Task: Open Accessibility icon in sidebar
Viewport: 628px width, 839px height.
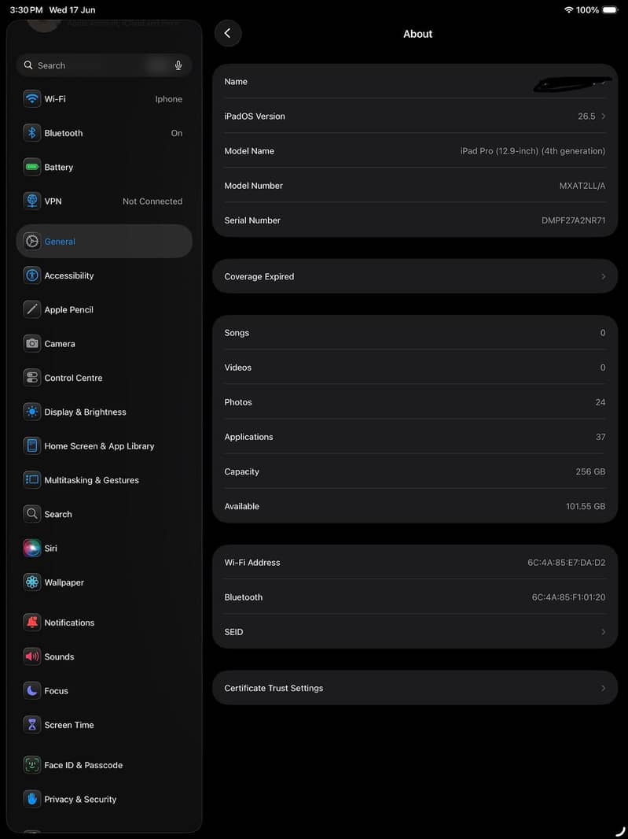Action: click(32, 275)
